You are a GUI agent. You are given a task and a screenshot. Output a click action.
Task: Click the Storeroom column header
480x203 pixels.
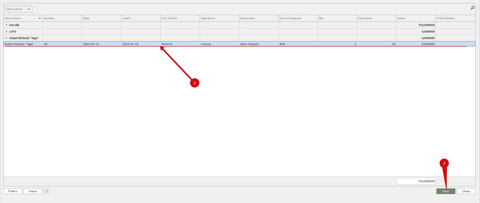click(x=259, y=18)
